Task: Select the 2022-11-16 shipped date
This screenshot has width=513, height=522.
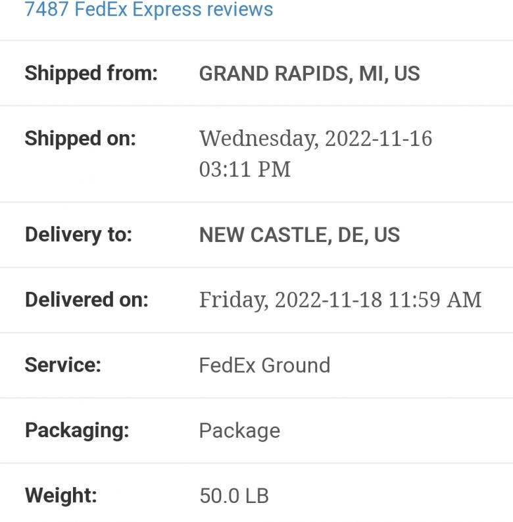Action: (x=378, y=139)
